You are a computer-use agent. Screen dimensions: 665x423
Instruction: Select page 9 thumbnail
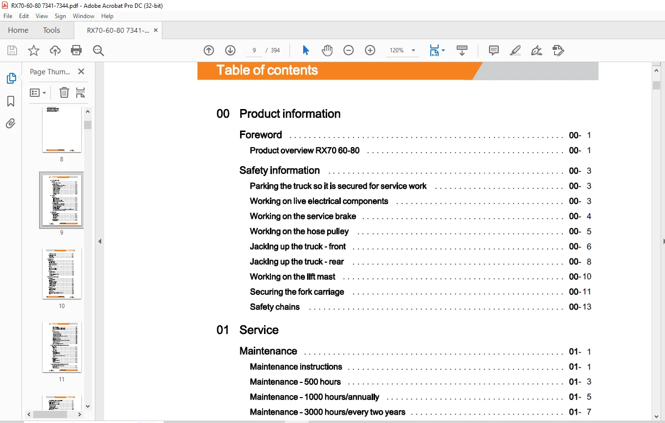[x=62, y=200]
